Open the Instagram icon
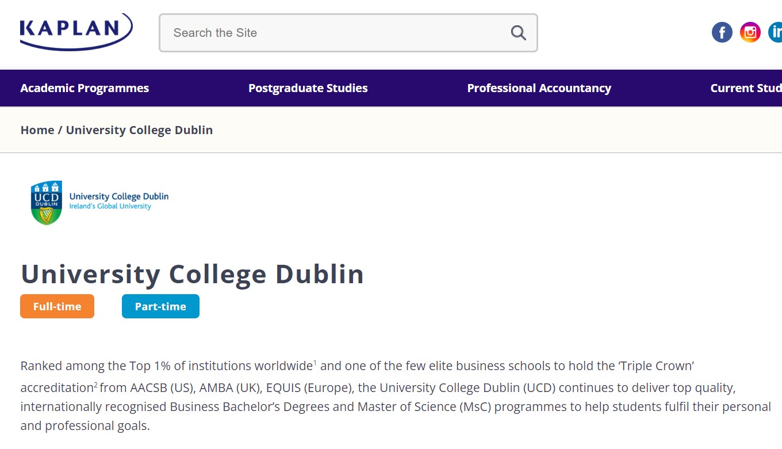This screenshot has height=449, width=782. 750,32
